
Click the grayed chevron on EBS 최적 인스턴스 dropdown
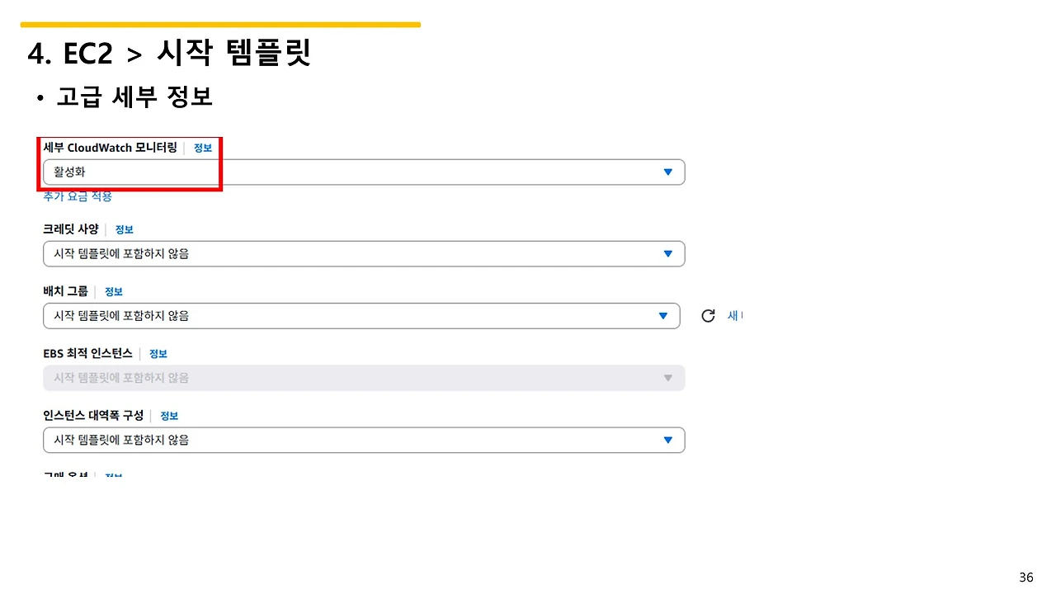pos(667,378)
